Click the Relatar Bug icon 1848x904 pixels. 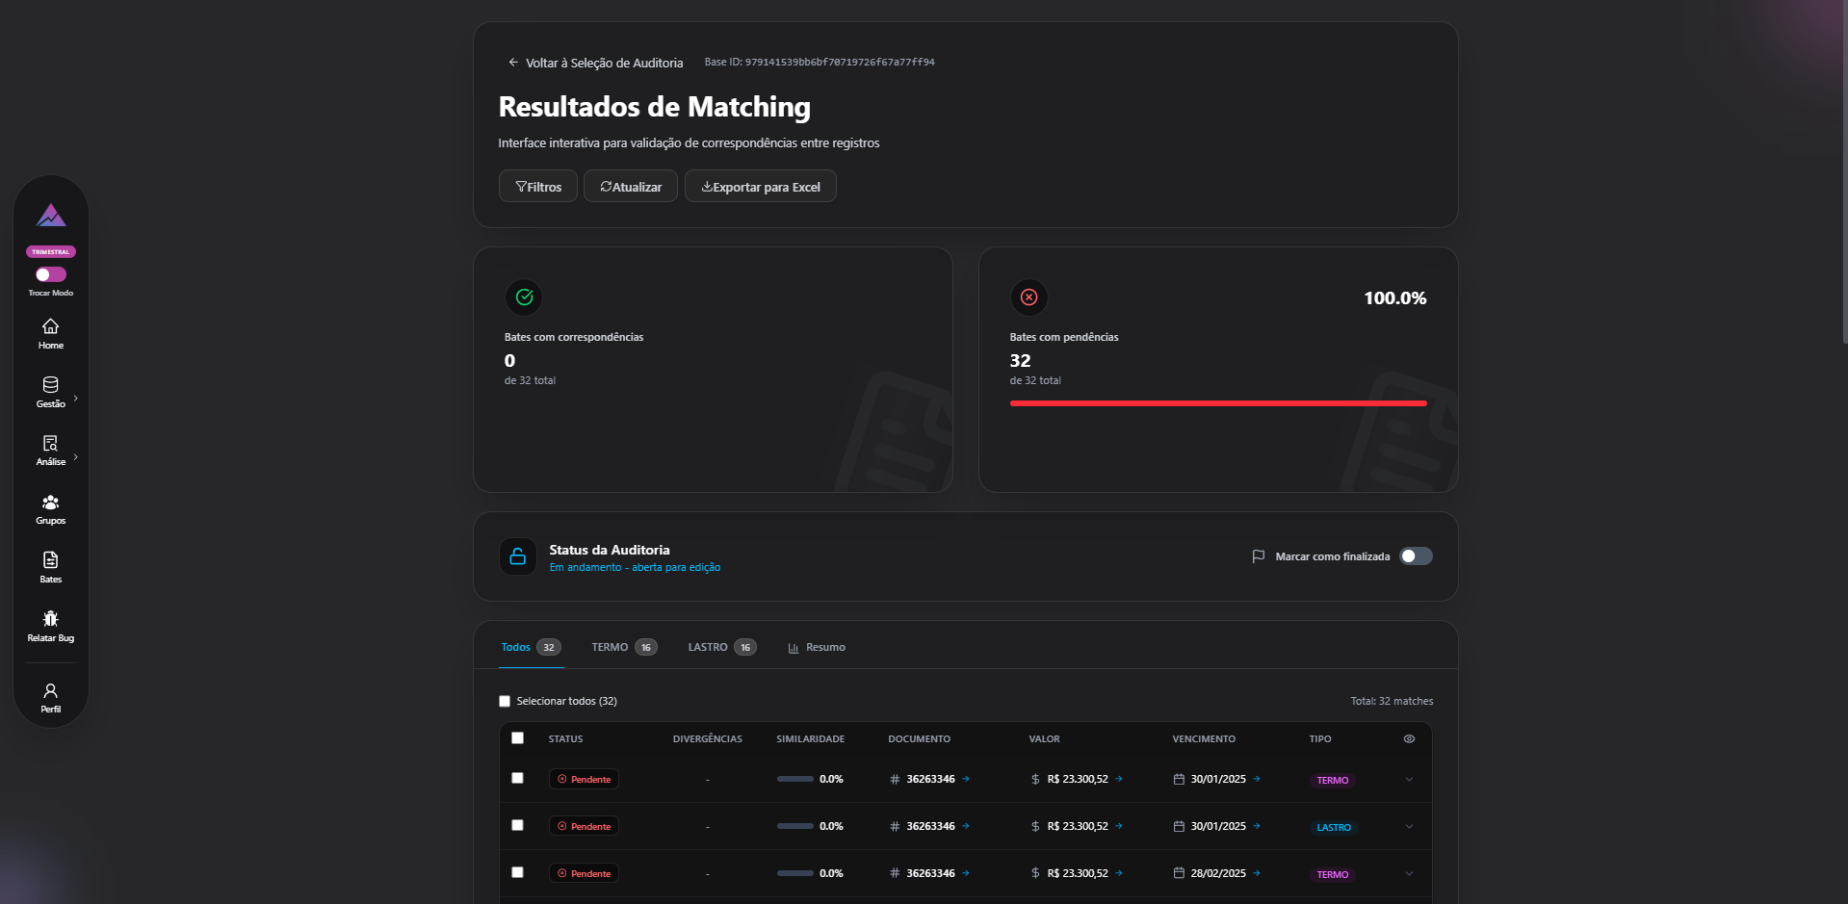pos(51,618)
